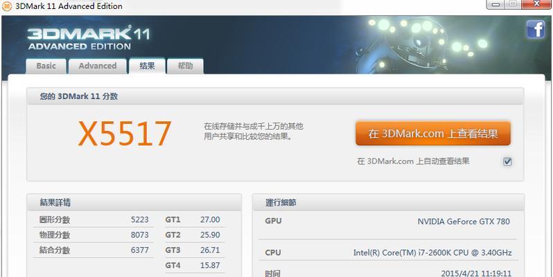Click the GT4 15.87 result
Viewport: 553px width, 277px height.
tap(193, 265)
